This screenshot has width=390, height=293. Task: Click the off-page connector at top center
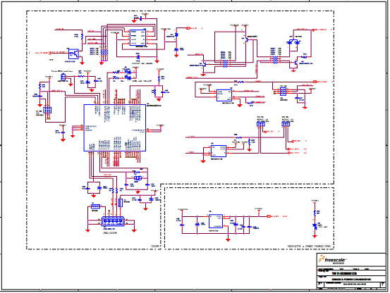click(x=188, y=28)
